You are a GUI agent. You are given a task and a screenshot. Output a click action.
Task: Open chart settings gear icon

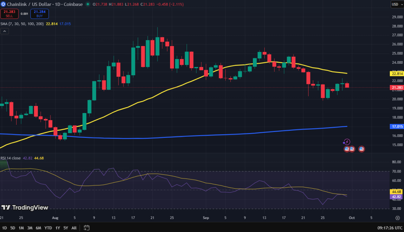click(397, 217)
